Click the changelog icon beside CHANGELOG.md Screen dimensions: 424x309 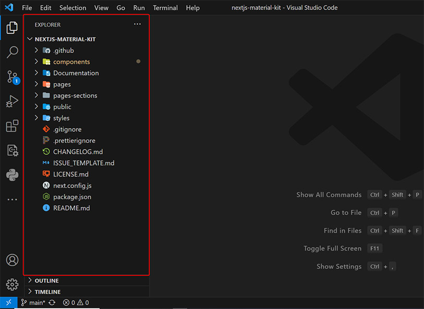[46, 152]
